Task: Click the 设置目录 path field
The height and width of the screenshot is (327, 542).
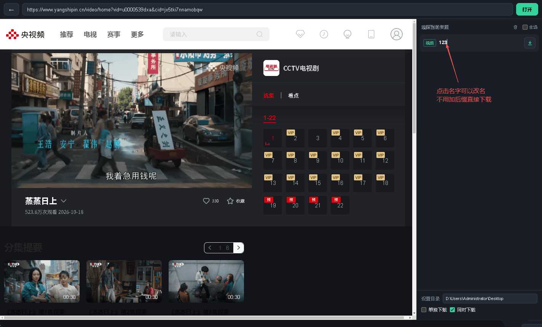Action: tap(490, 299)
